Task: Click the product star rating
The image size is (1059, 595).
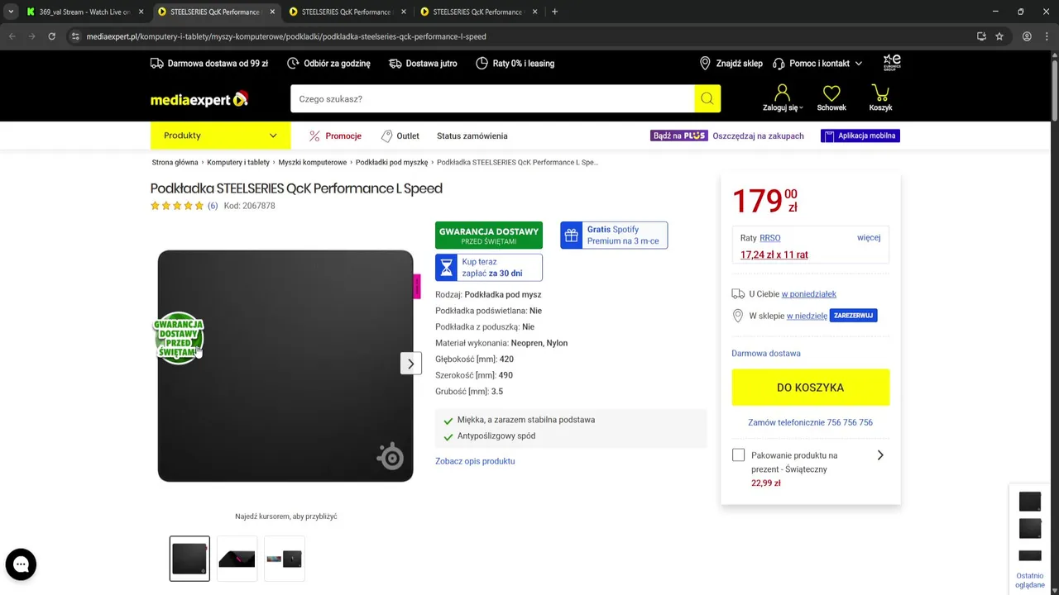Action: (177, 206)
